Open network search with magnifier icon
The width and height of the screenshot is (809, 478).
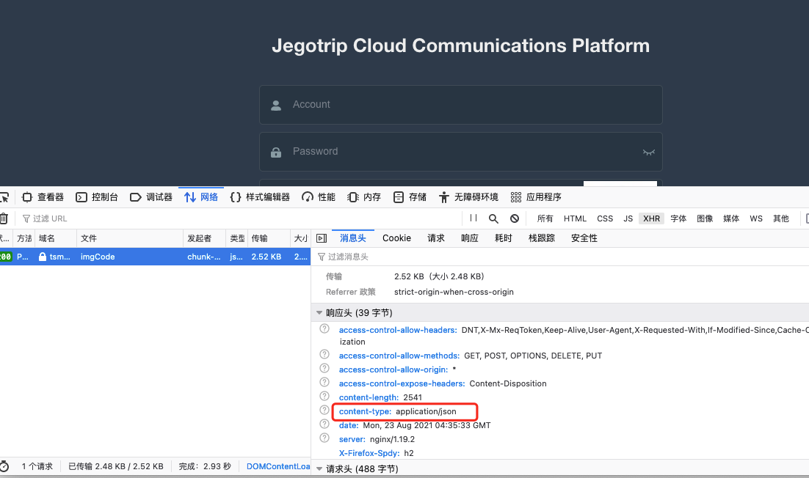click(493, 218)
